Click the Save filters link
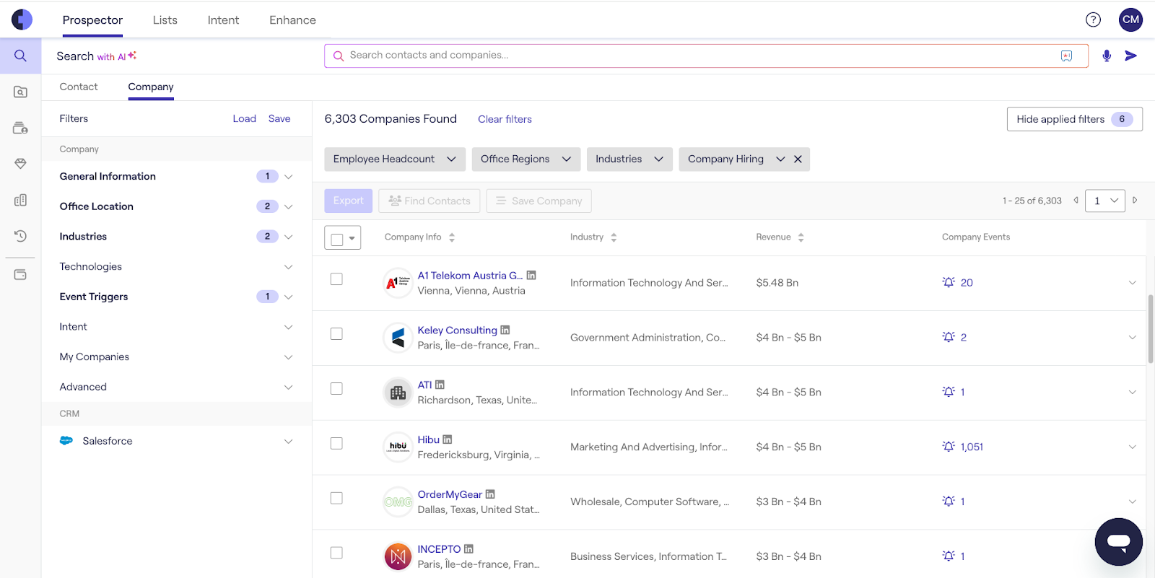1155x578 pixels. pyautogui.click(x=279, y=118)
